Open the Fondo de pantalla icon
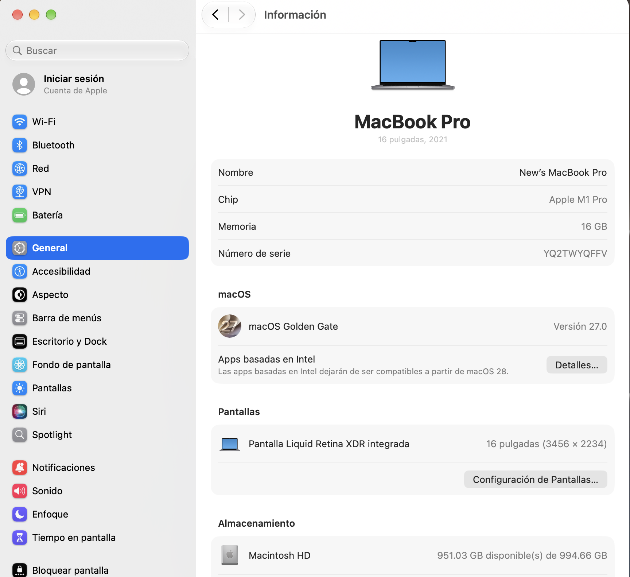 point(20,365)
